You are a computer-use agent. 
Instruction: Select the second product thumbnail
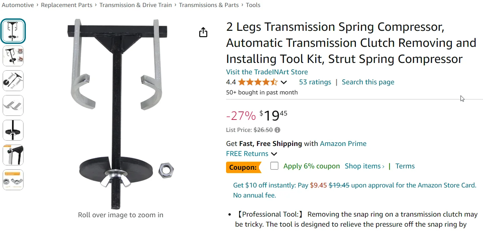(x=13, y=56)
